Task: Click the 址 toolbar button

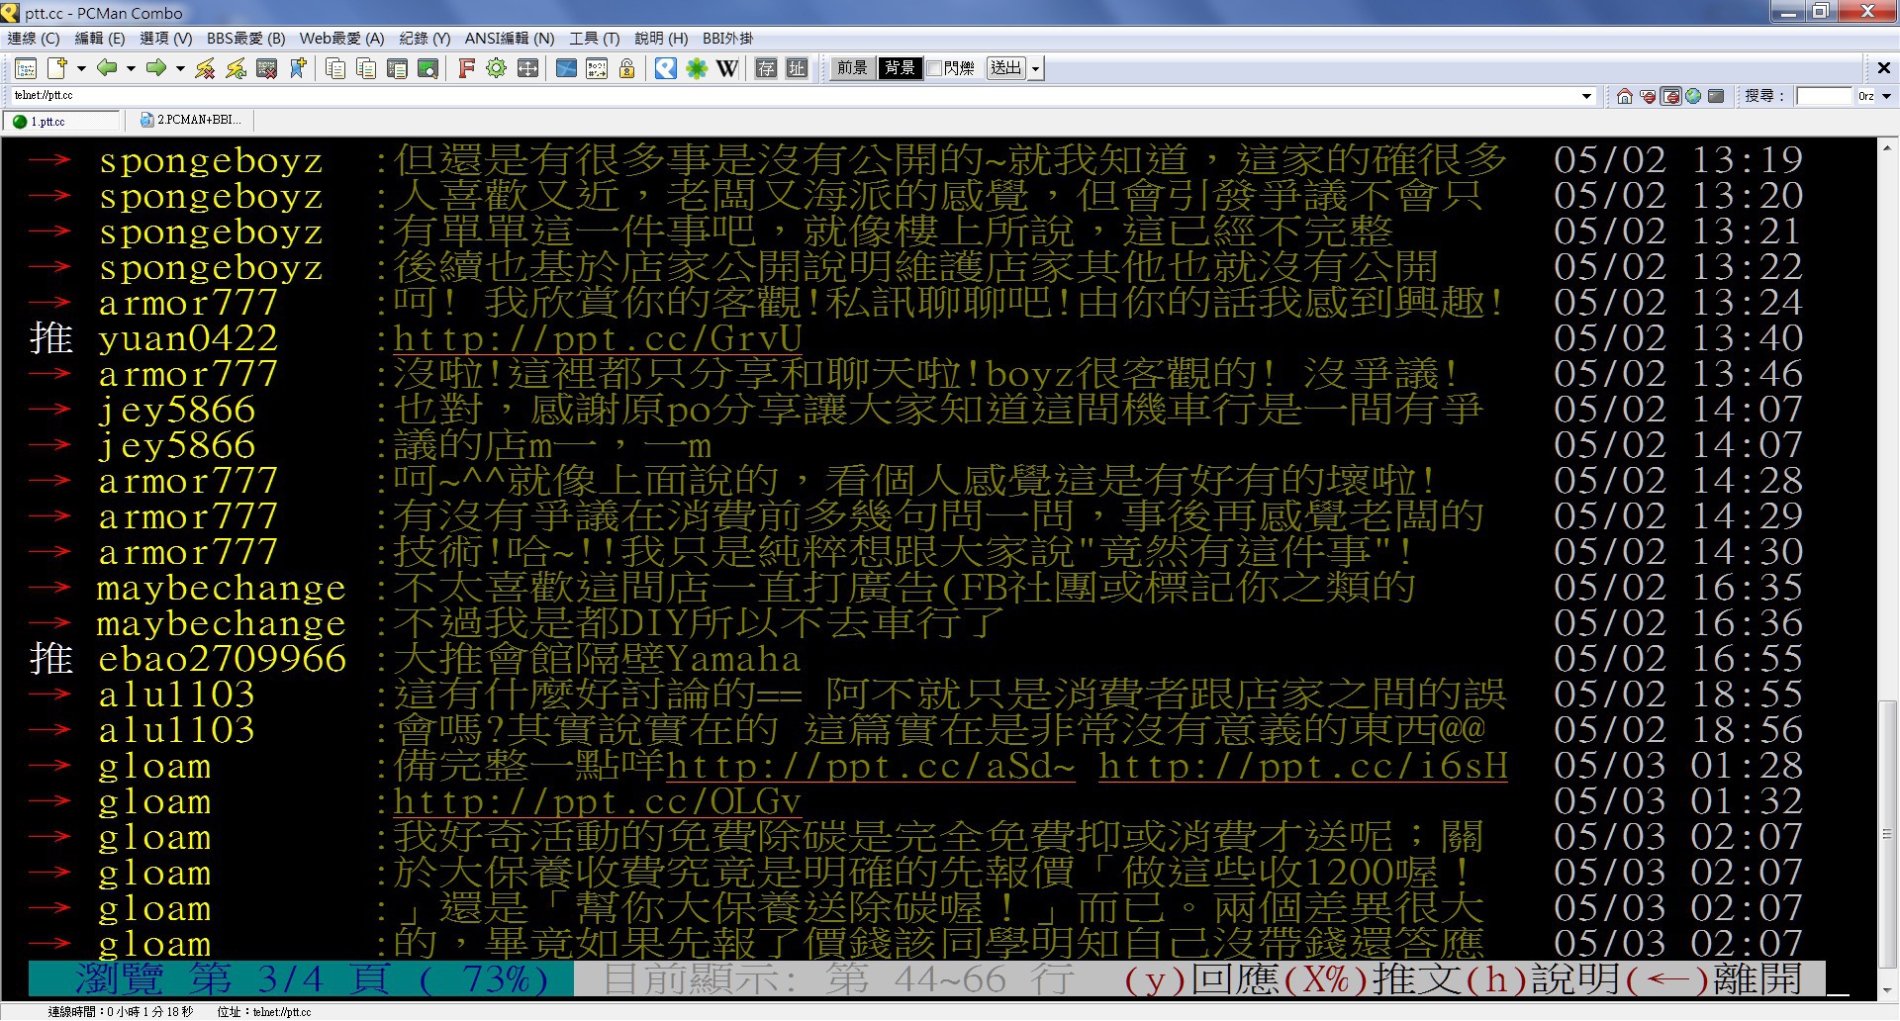Action: [797, 68]
